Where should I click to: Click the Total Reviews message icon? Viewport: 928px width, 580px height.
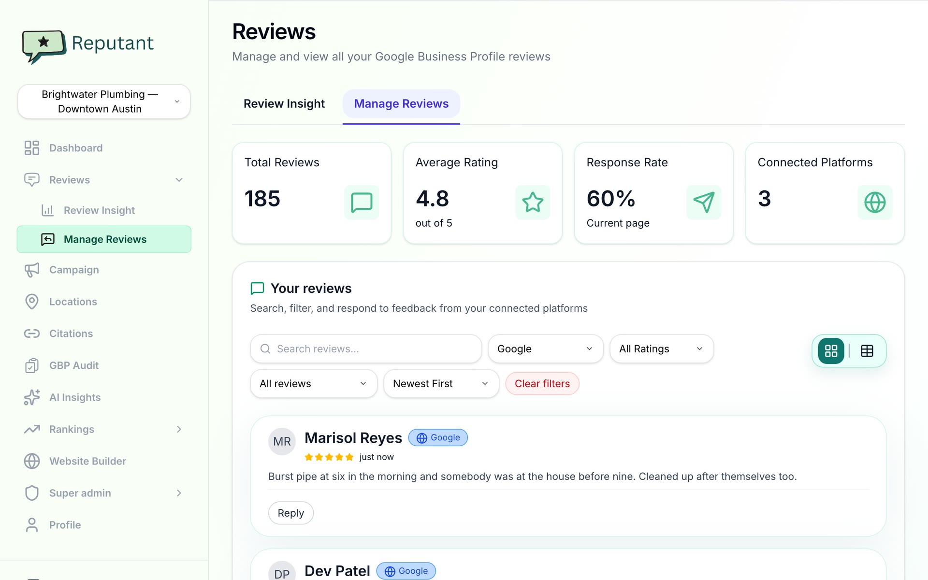pyautogui.click(x=362, y=202)
